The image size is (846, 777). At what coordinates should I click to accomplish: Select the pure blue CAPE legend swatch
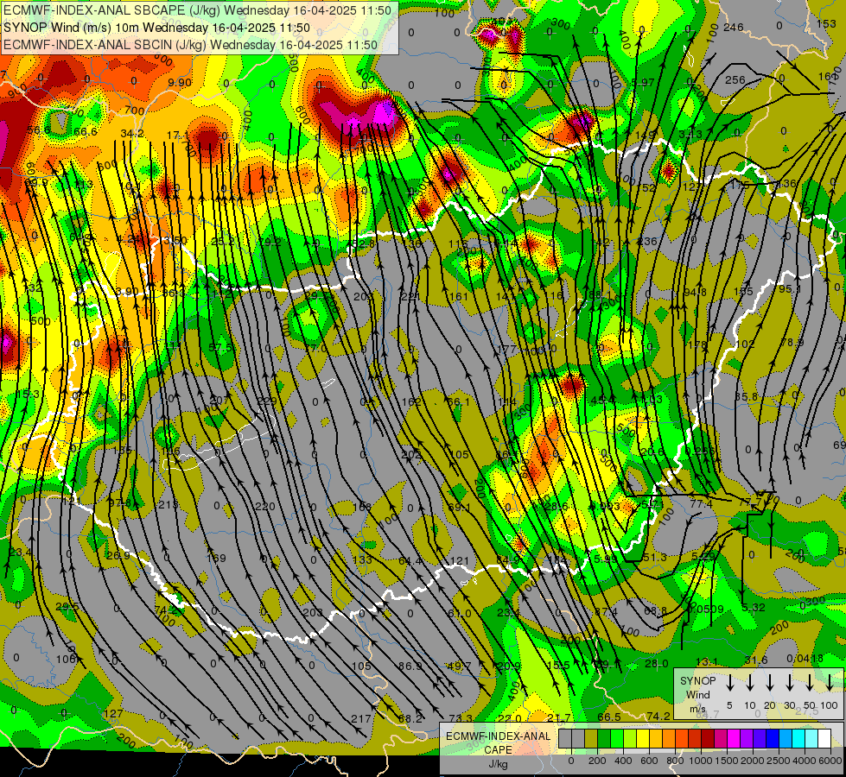tap(772, 738)
